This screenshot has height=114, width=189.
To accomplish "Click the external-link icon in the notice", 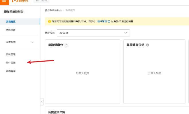I will pyautogui.click(x=109, y=21).
